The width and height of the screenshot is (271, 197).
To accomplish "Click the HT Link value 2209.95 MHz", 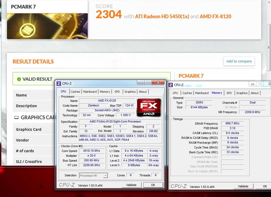I will point(91,165).
